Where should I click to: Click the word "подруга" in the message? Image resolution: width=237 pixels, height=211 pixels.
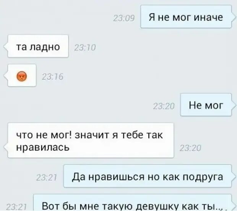pos(203,177)
